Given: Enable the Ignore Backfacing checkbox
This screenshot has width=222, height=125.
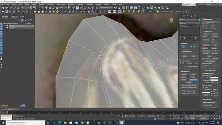Looking at the screenshot, I should point(181,51).
